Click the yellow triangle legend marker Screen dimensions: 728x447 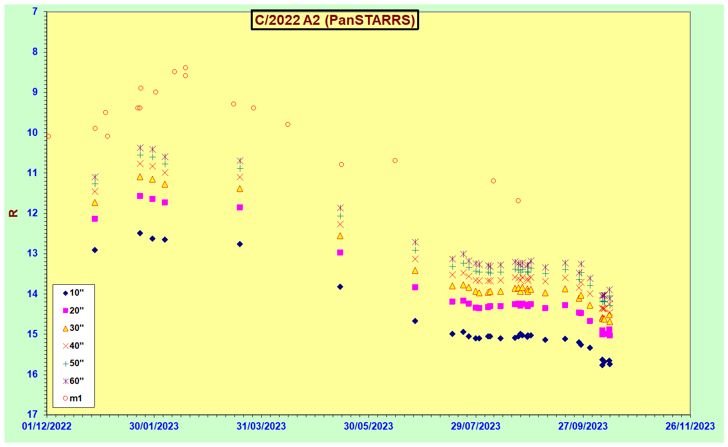[x=65, y=328]
